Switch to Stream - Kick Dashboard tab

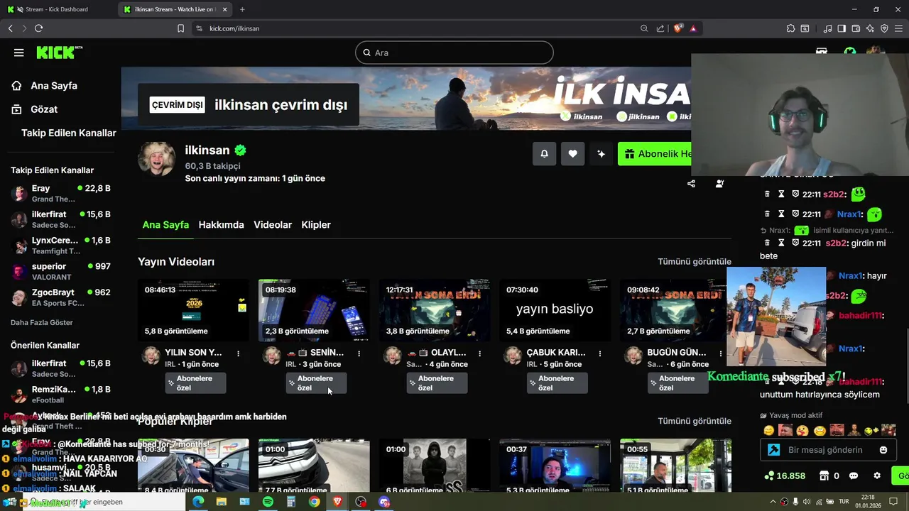(58, 9)
